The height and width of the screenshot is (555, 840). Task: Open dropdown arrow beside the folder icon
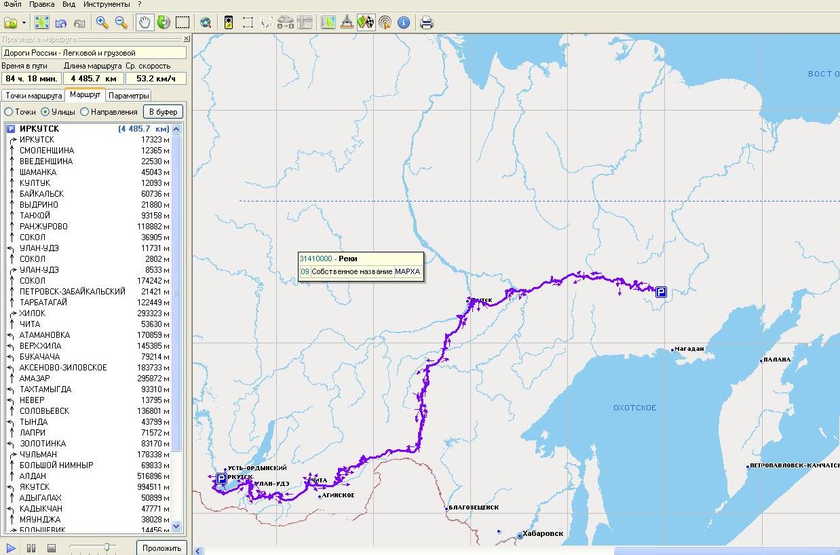24,22
